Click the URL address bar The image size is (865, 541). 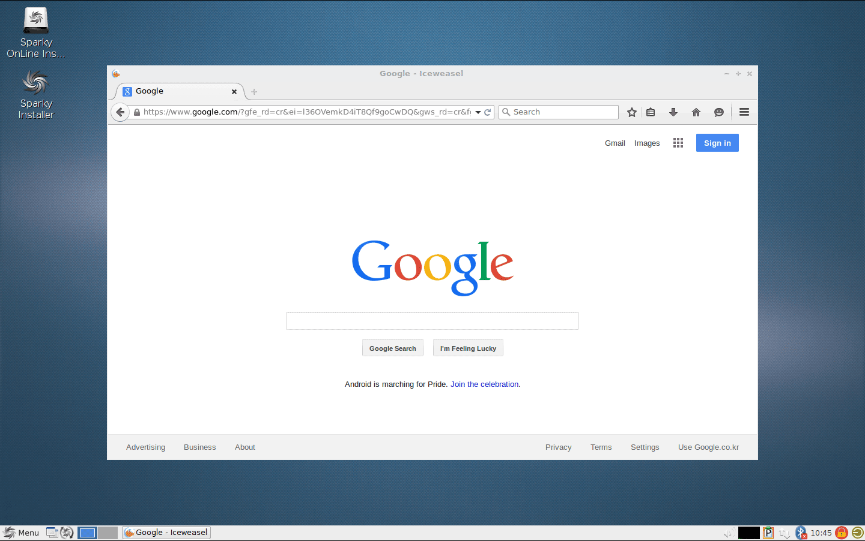[x=306, y=112]
